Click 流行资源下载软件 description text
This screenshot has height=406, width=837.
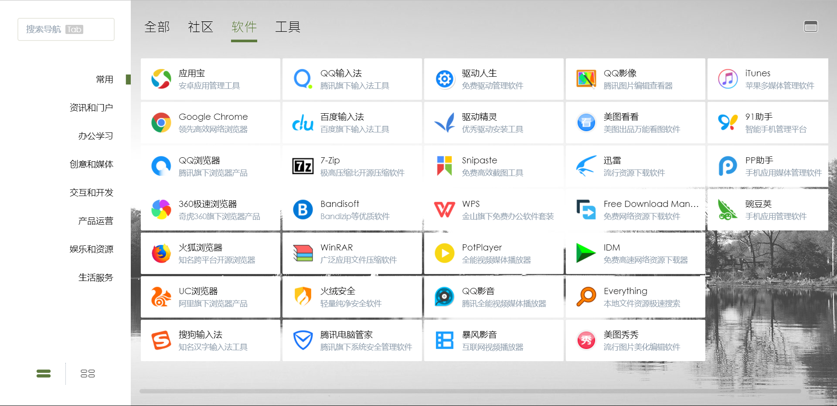coord(634,173)
